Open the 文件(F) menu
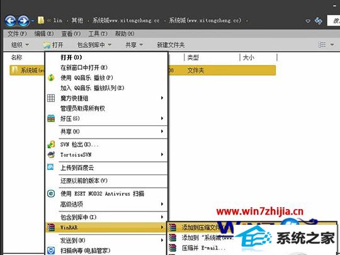The image size is (340, 255). [x=17, y=33]
